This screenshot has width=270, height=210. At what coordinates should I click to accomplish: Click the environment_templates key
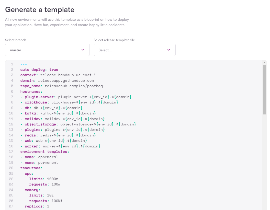44,151
